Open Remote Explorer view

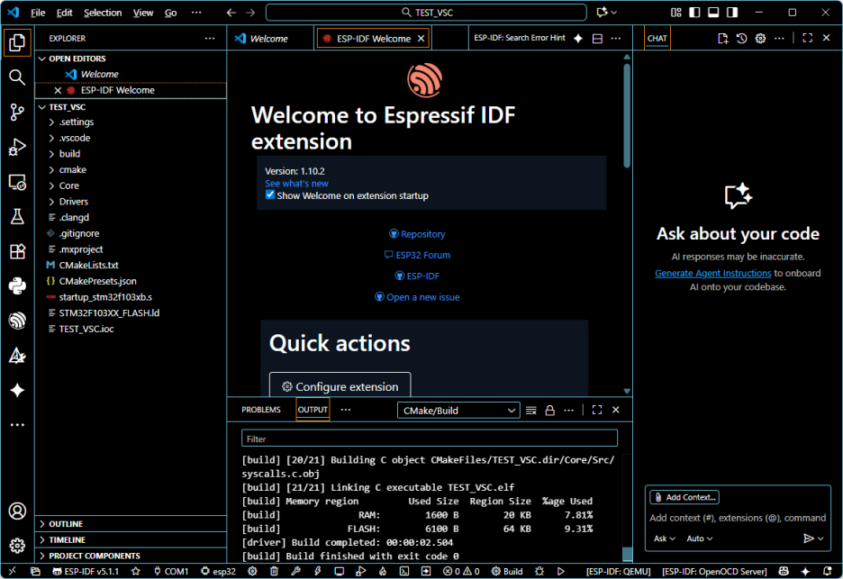click(x=17, y=182)
